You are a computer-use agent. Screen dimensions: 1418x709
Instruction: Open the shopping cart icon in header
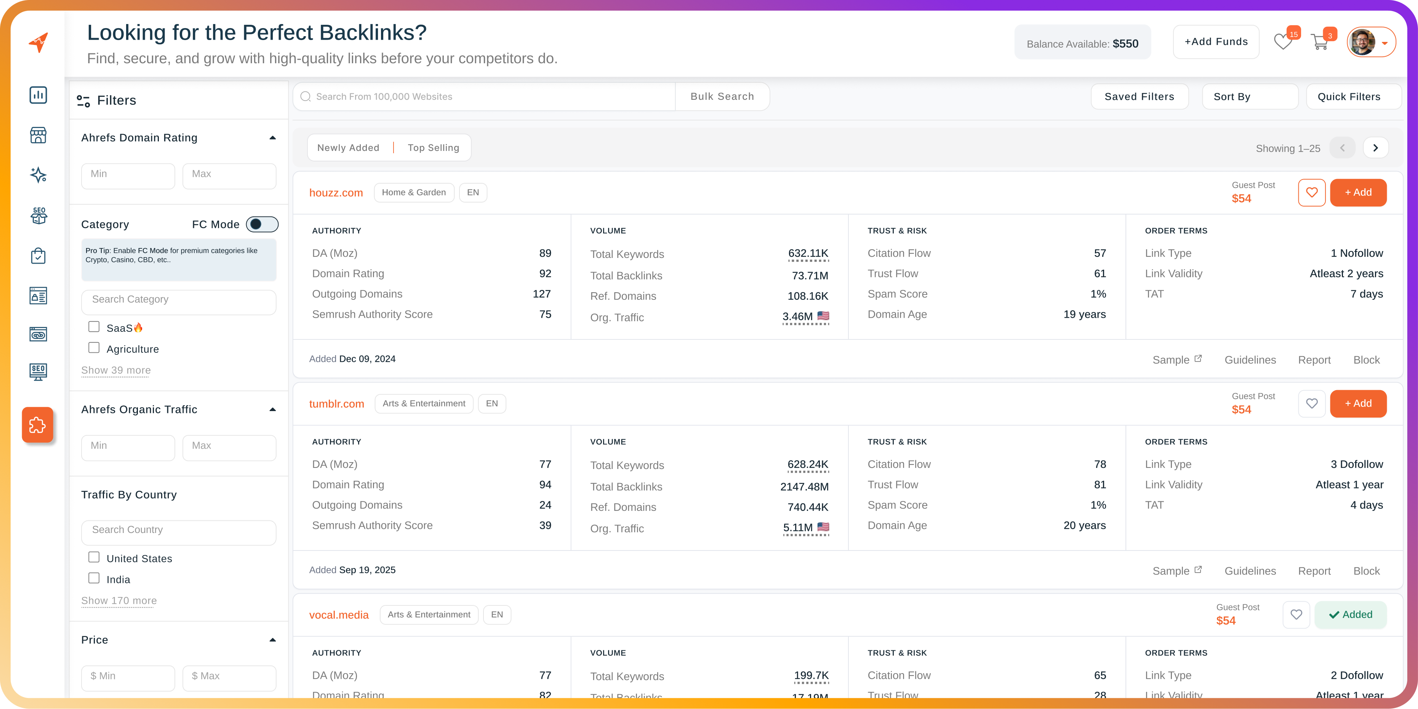point(1320,42)
